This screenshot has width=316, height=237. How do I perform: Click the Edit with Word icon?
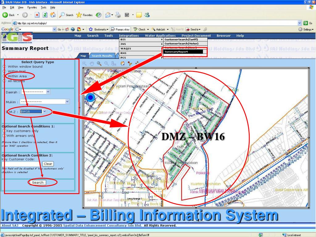[127, 15]
